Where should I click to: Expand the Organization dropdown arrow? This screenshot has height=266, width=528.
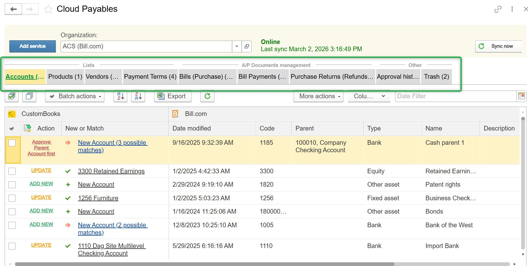[237, 47]
